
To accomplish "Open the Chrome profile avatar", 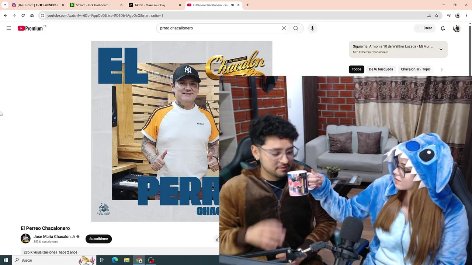I will click(x=458, y=15).
